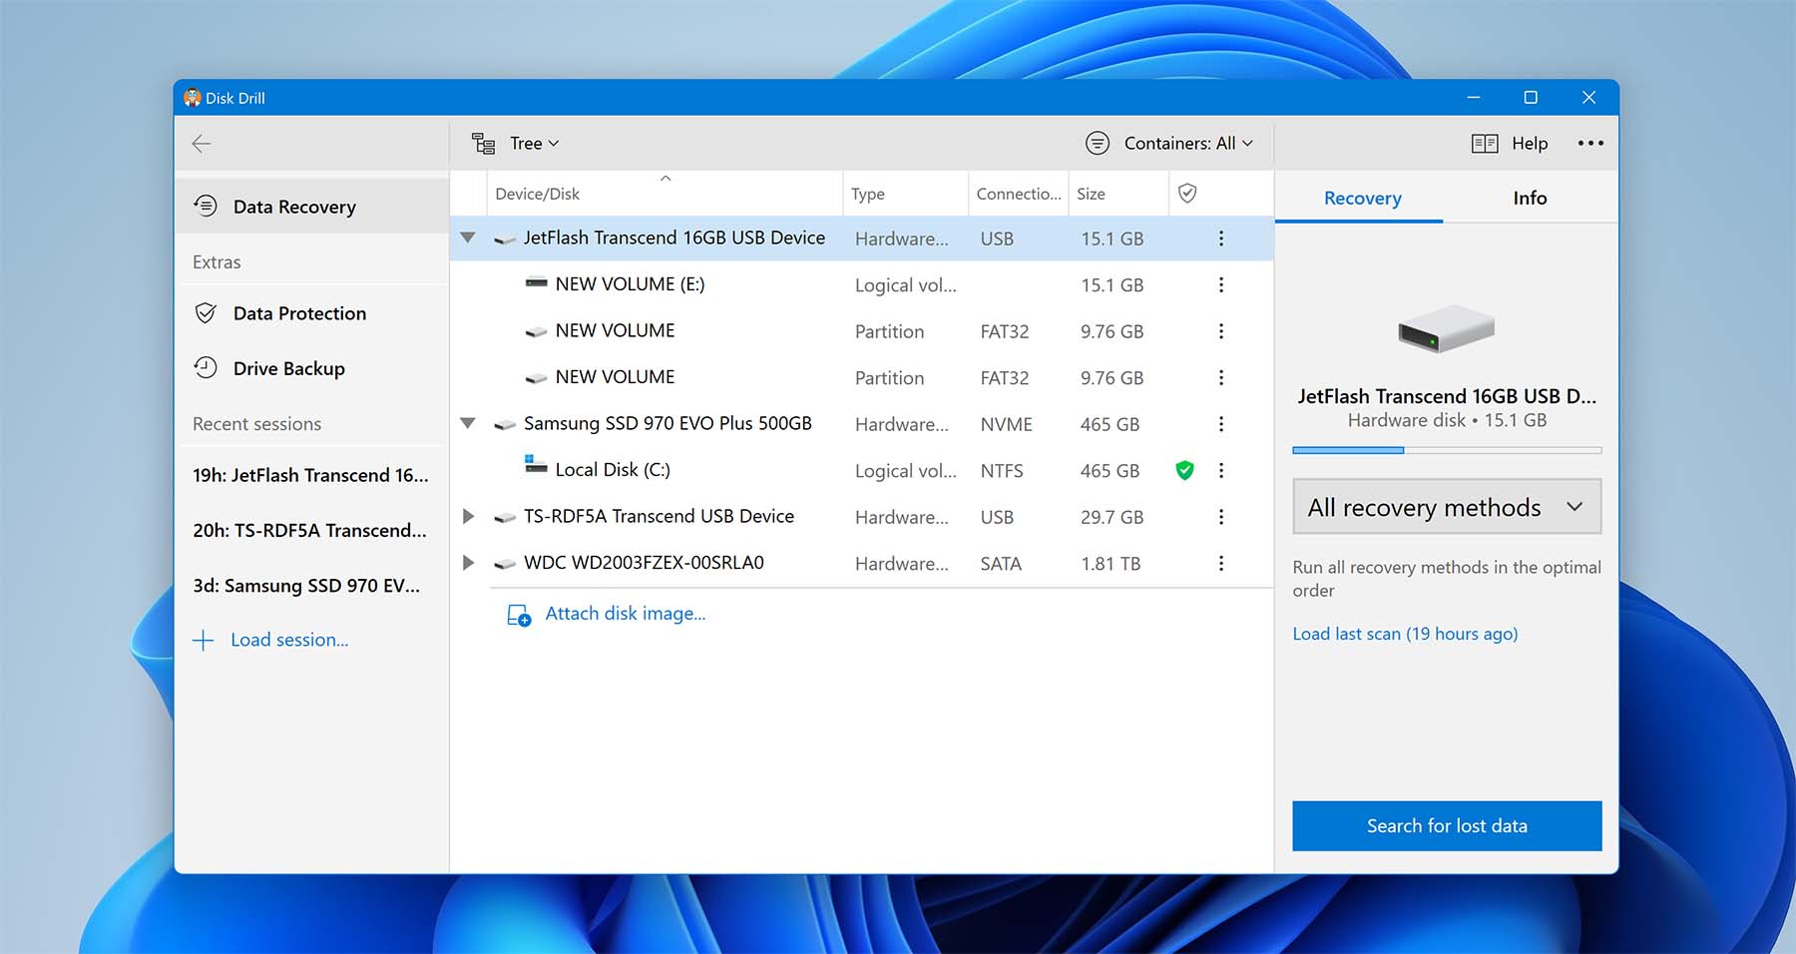Click Load last scan (19 hours ago)
This screenshot has width=1796, height=954.
pos(1405,634)
